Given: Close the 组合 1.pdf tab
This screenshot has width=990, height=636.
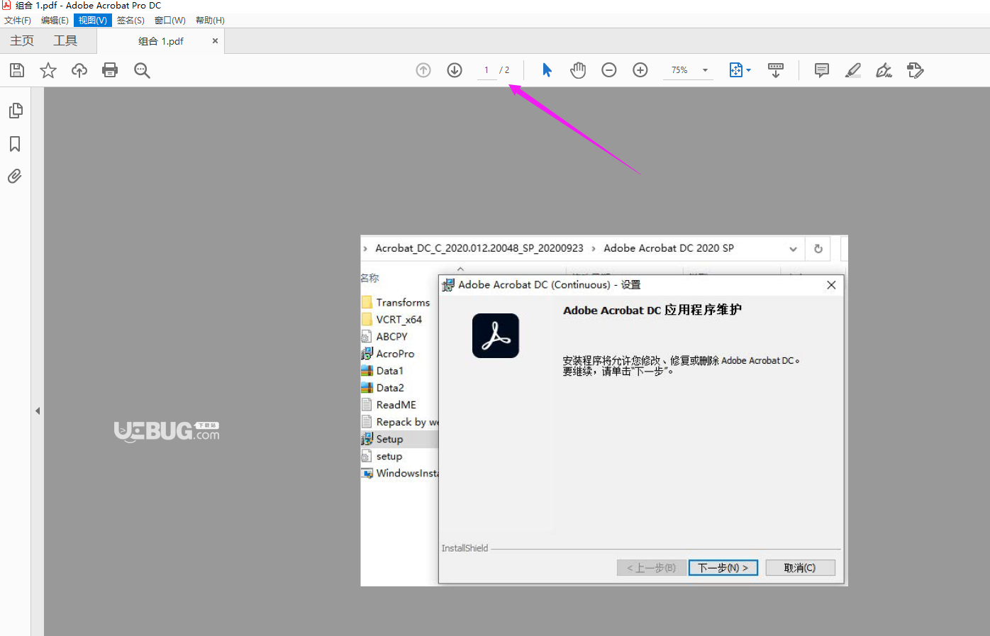Looking at the screenshot, I should [215, 41].
